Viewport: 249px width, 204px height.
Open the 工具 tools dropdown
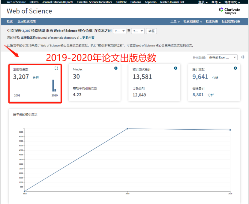pyautogui.click(x=175, y=21)
